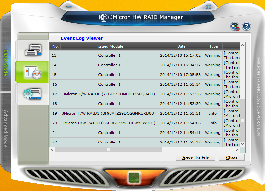Screen dimensions: 265x191
Task: Minimize the RAID Manager window
Action: (69, 7)
